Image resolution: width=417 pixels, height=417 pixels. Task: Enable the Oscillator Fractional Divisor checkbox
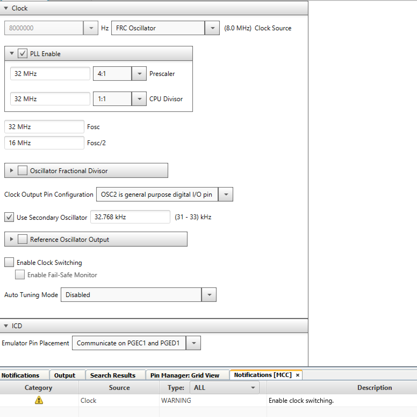23,170
